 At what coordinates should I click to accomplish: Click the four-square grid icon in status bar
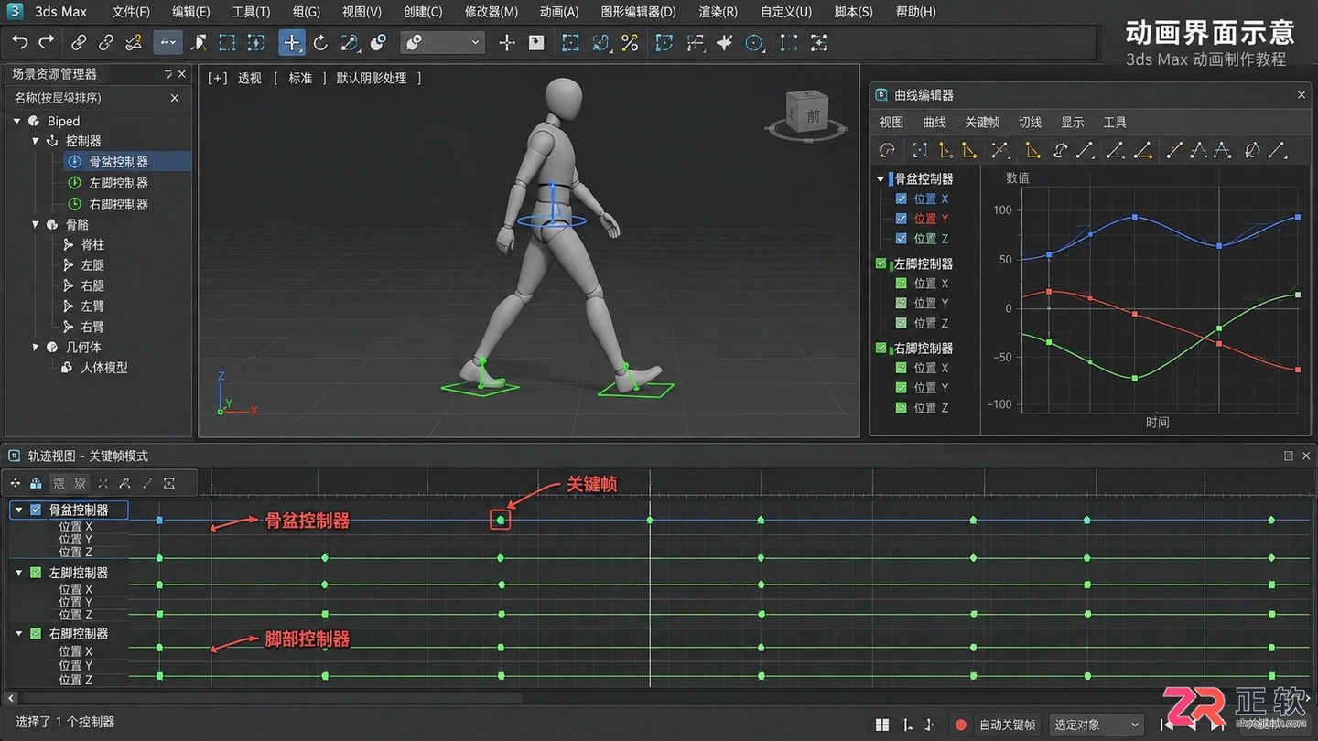[x=882, y=725]
